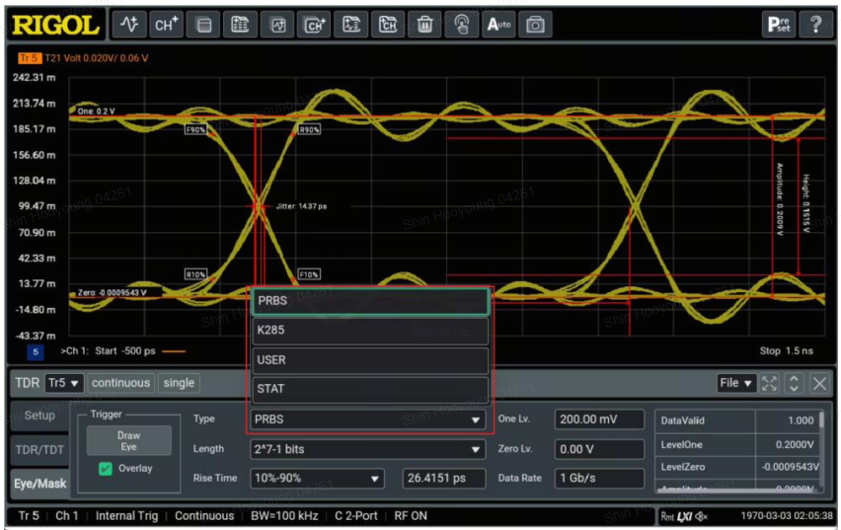This screenshot has width=841, height=530.
Task: Switch to the TDR/TDT tab
Action: (x=39, y=450)
